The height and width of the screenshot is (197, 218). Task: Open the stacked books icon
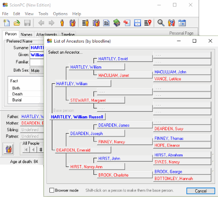point(117,23)
